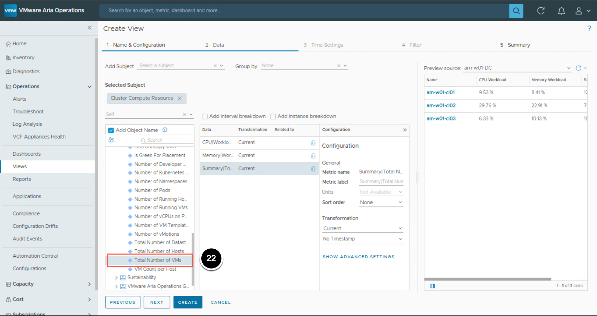Refresh the preview source
Screen dimensions: 597x316
coord(578,68)
